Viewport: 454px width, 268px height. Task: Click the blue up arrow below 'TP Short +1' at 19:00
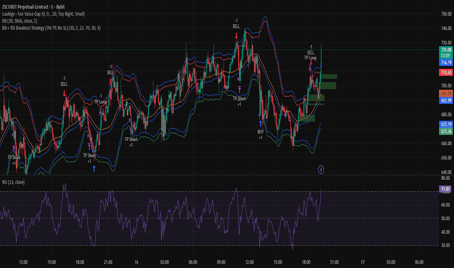click(94, 168)
